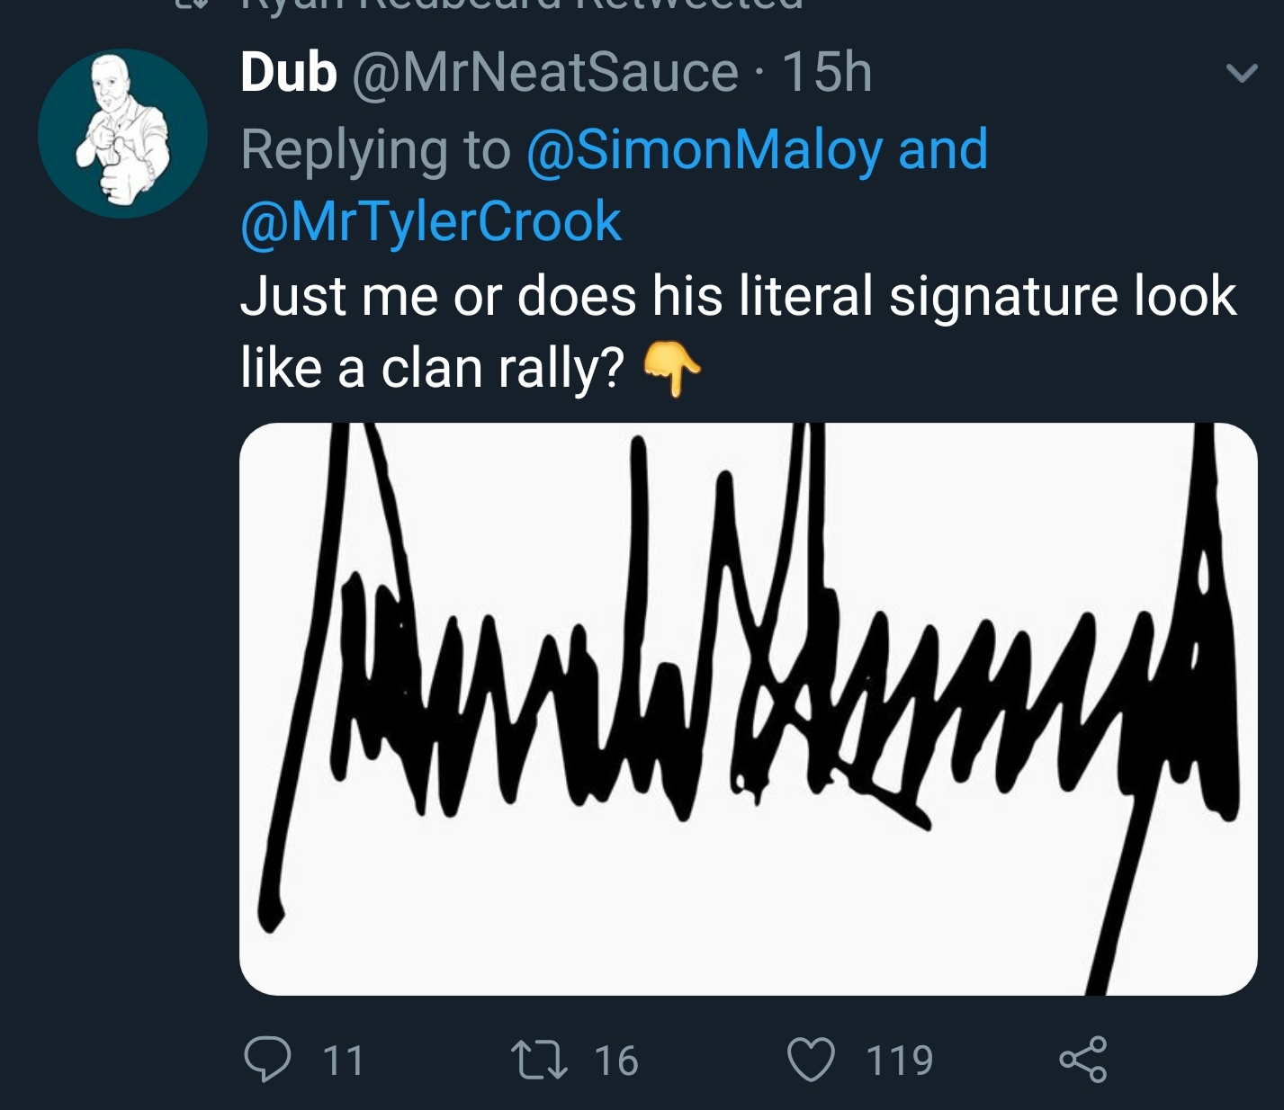Expand the tweet options chevron
This screenshot has width=1284, height=1110.
[x=1242, y=73]
